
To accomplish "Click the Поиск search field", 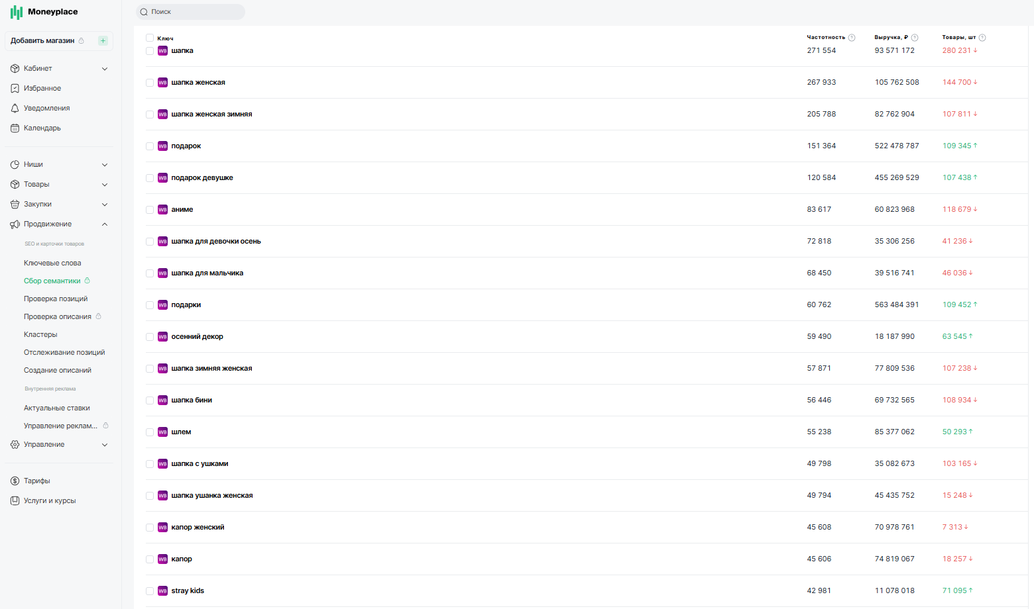I will [192, 12].
